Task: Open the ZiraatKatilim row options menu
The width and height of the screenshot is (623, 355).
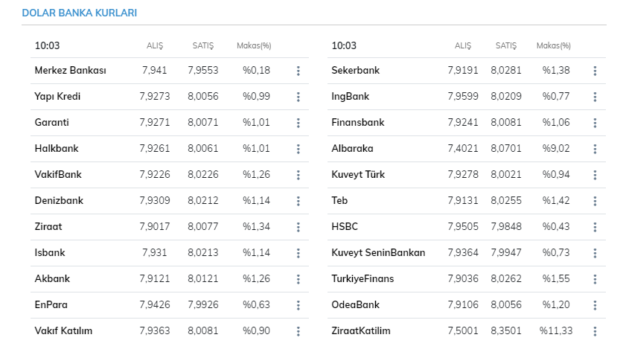Action: [x=595, y=331]
